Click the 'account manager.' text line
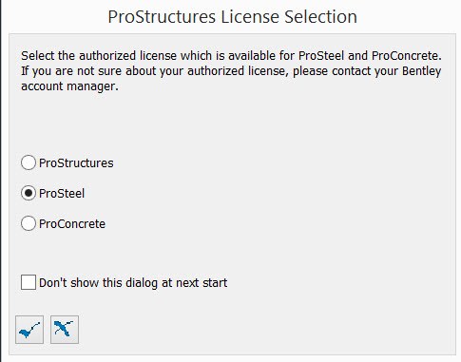 tap(69, 86)
